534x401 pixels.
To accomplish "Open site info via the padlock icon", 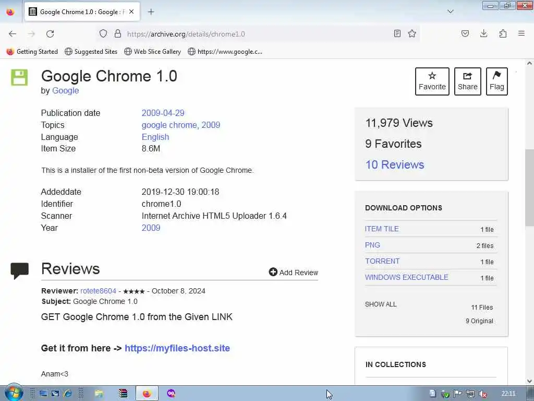I will [118, 33].
